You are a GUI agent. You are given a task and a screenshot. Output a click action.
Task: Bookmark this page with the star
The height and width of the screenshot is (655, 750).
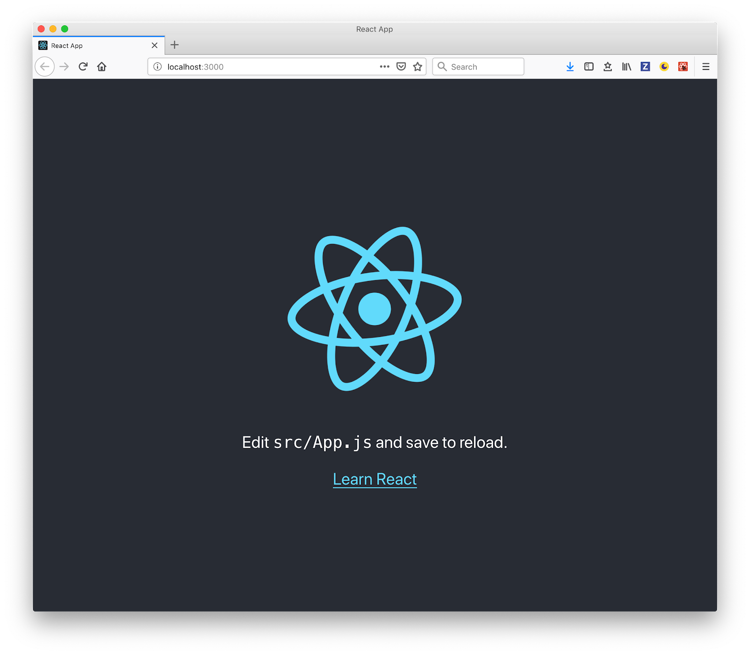[418, 67]
